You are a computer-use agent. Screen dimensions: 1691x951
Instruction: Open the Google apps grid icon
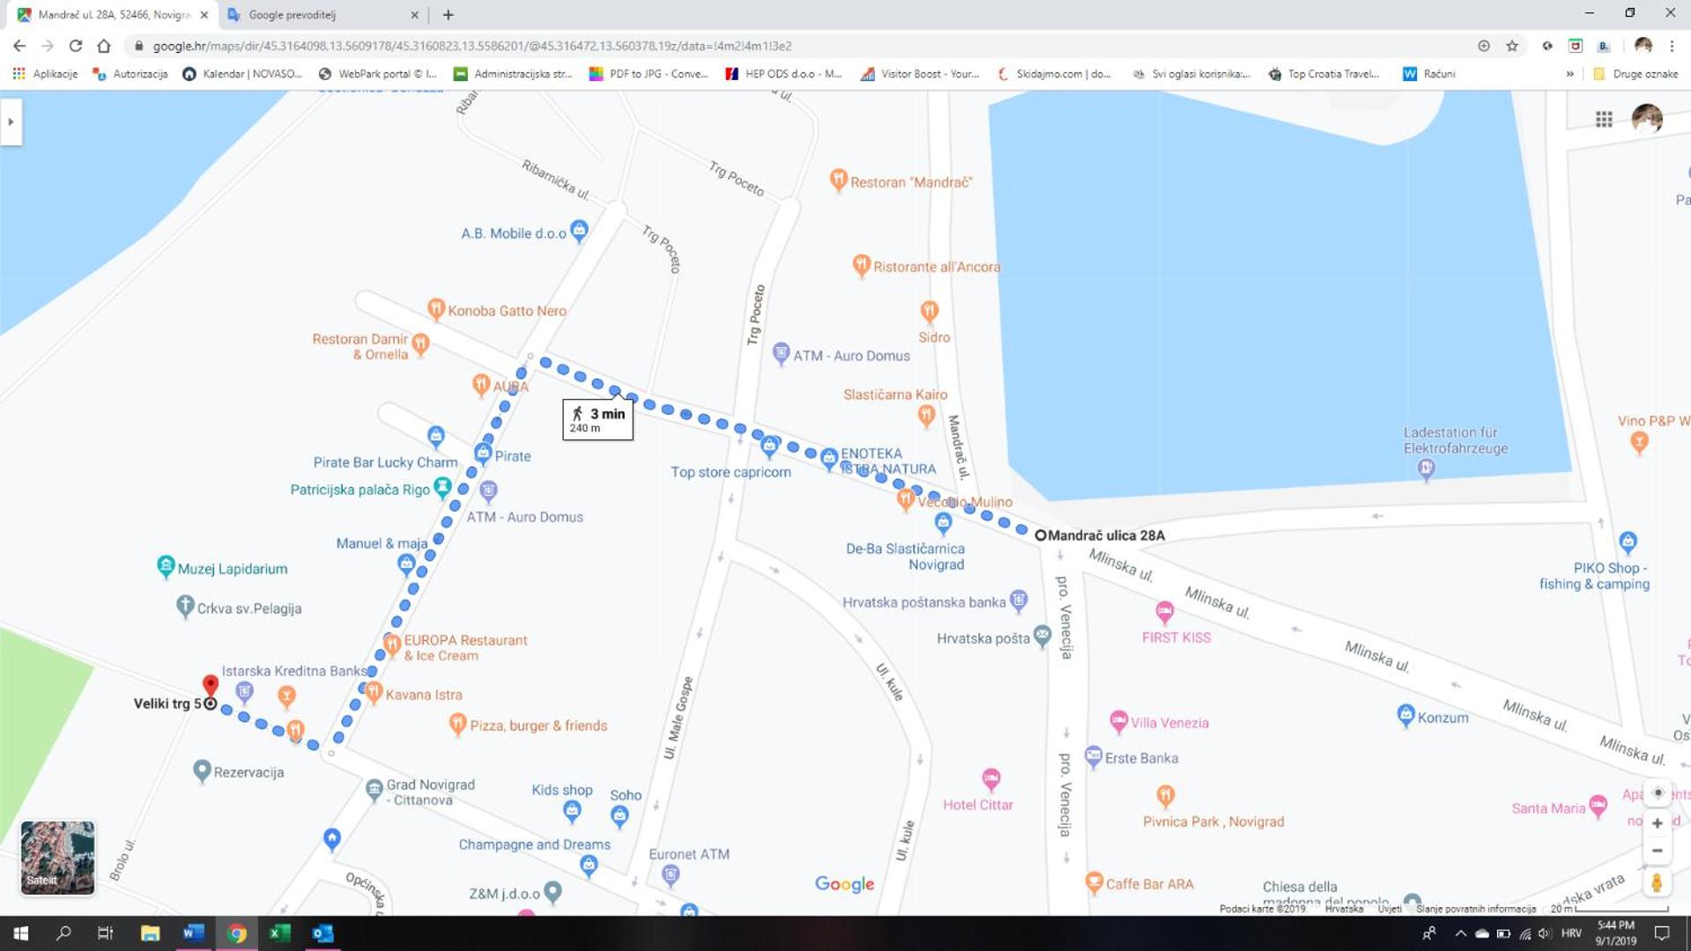pos(1604,119)
